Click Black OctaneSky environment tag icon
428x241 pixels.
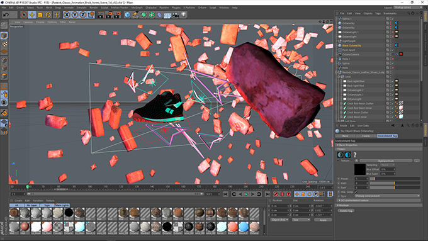coord(397,45)
